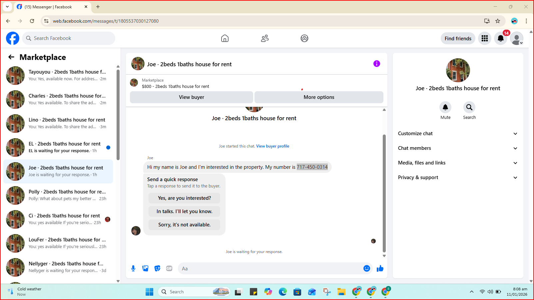Show hidden system tray icons
The height and width of the screenshot is (300, 534).
coord(472,292)
